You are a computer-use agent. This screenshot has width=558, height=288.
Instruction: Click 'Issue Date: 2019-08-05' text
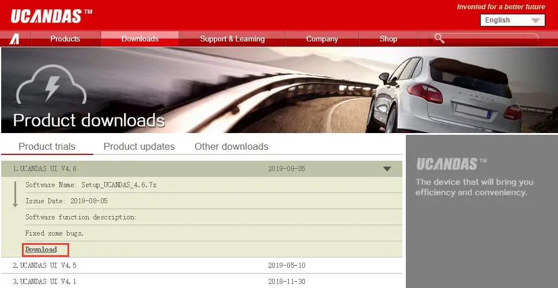click(x=66, y=201)
